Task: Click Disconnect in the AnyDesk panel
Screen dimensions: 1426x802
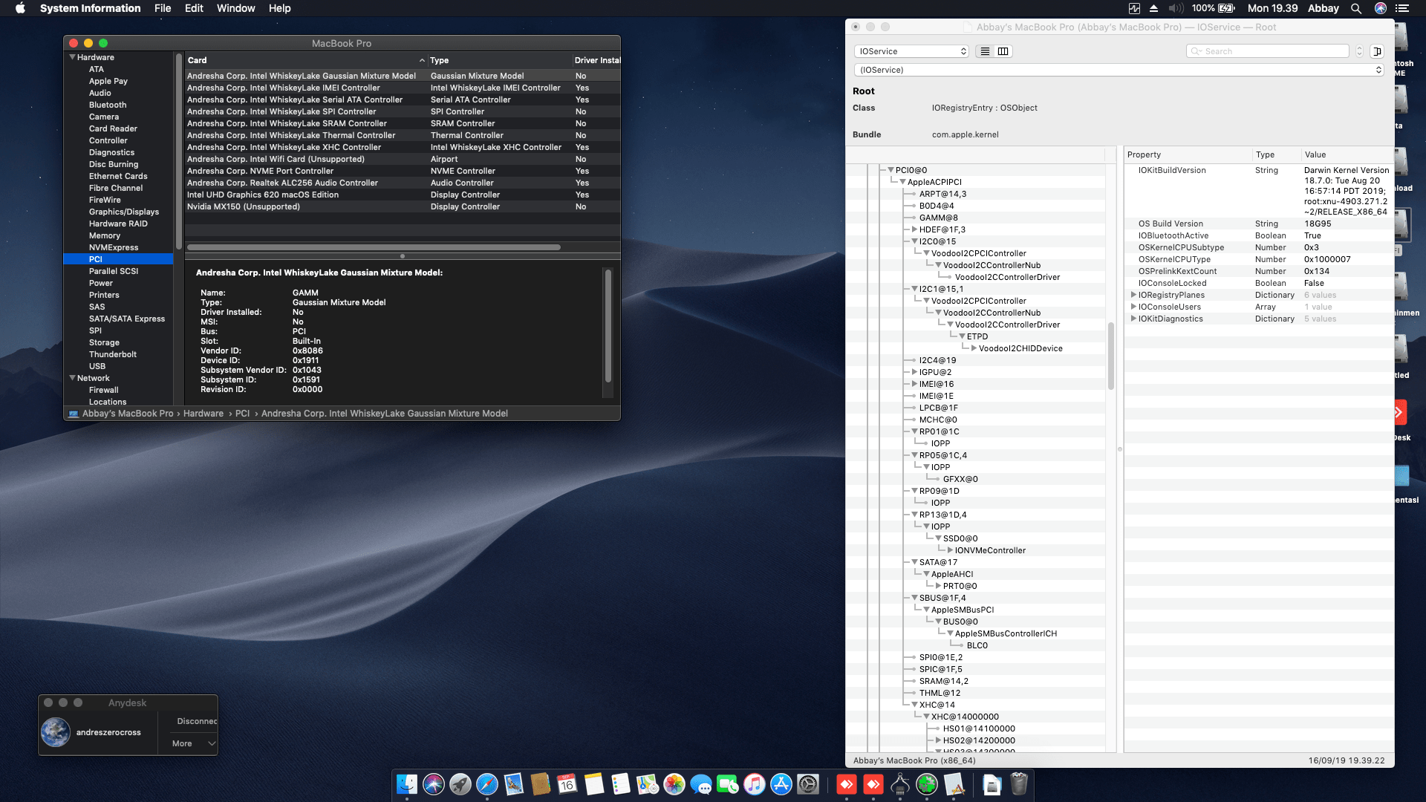Action: pos(196,721)
